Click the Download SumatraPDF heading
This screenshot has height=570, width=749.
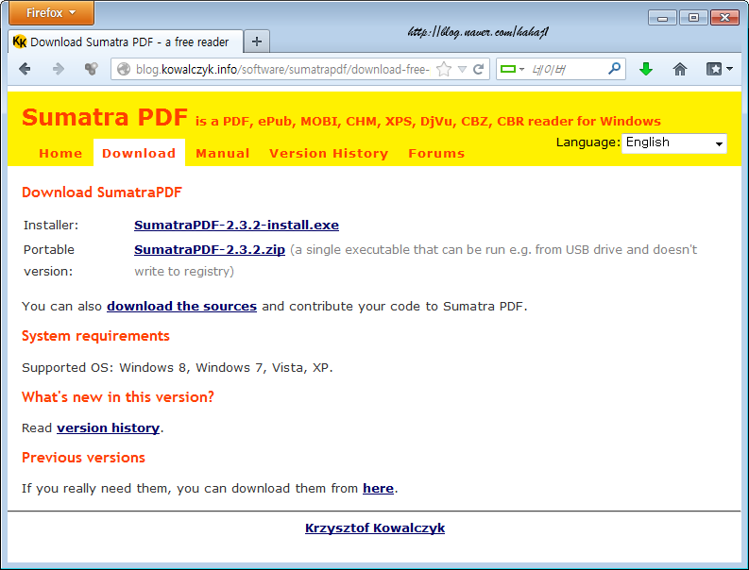[102, 193]
